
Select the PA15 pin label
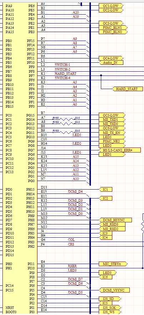(x=10, y=32)
